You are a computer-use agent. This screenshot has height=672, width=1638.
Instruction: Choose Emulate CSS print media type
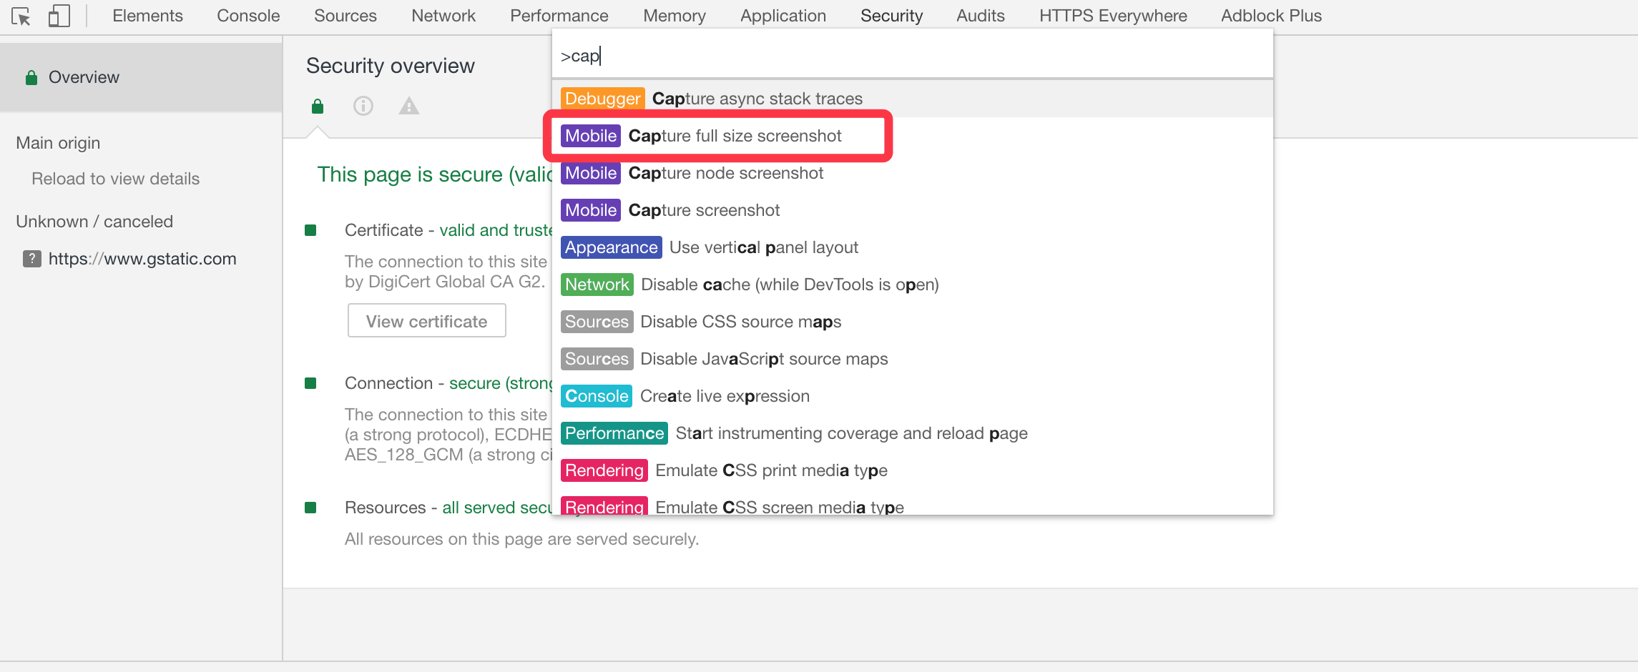coord(913,470)
